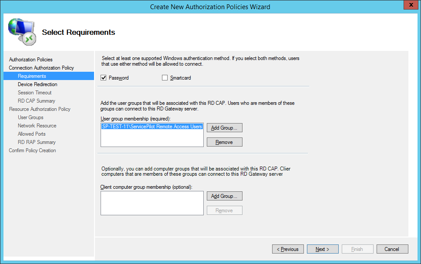Image resolution: width=421 pixels, height=264 pixels.
Task: Select Authorization Policies in the left pane
Action: (x=30, y=60)
